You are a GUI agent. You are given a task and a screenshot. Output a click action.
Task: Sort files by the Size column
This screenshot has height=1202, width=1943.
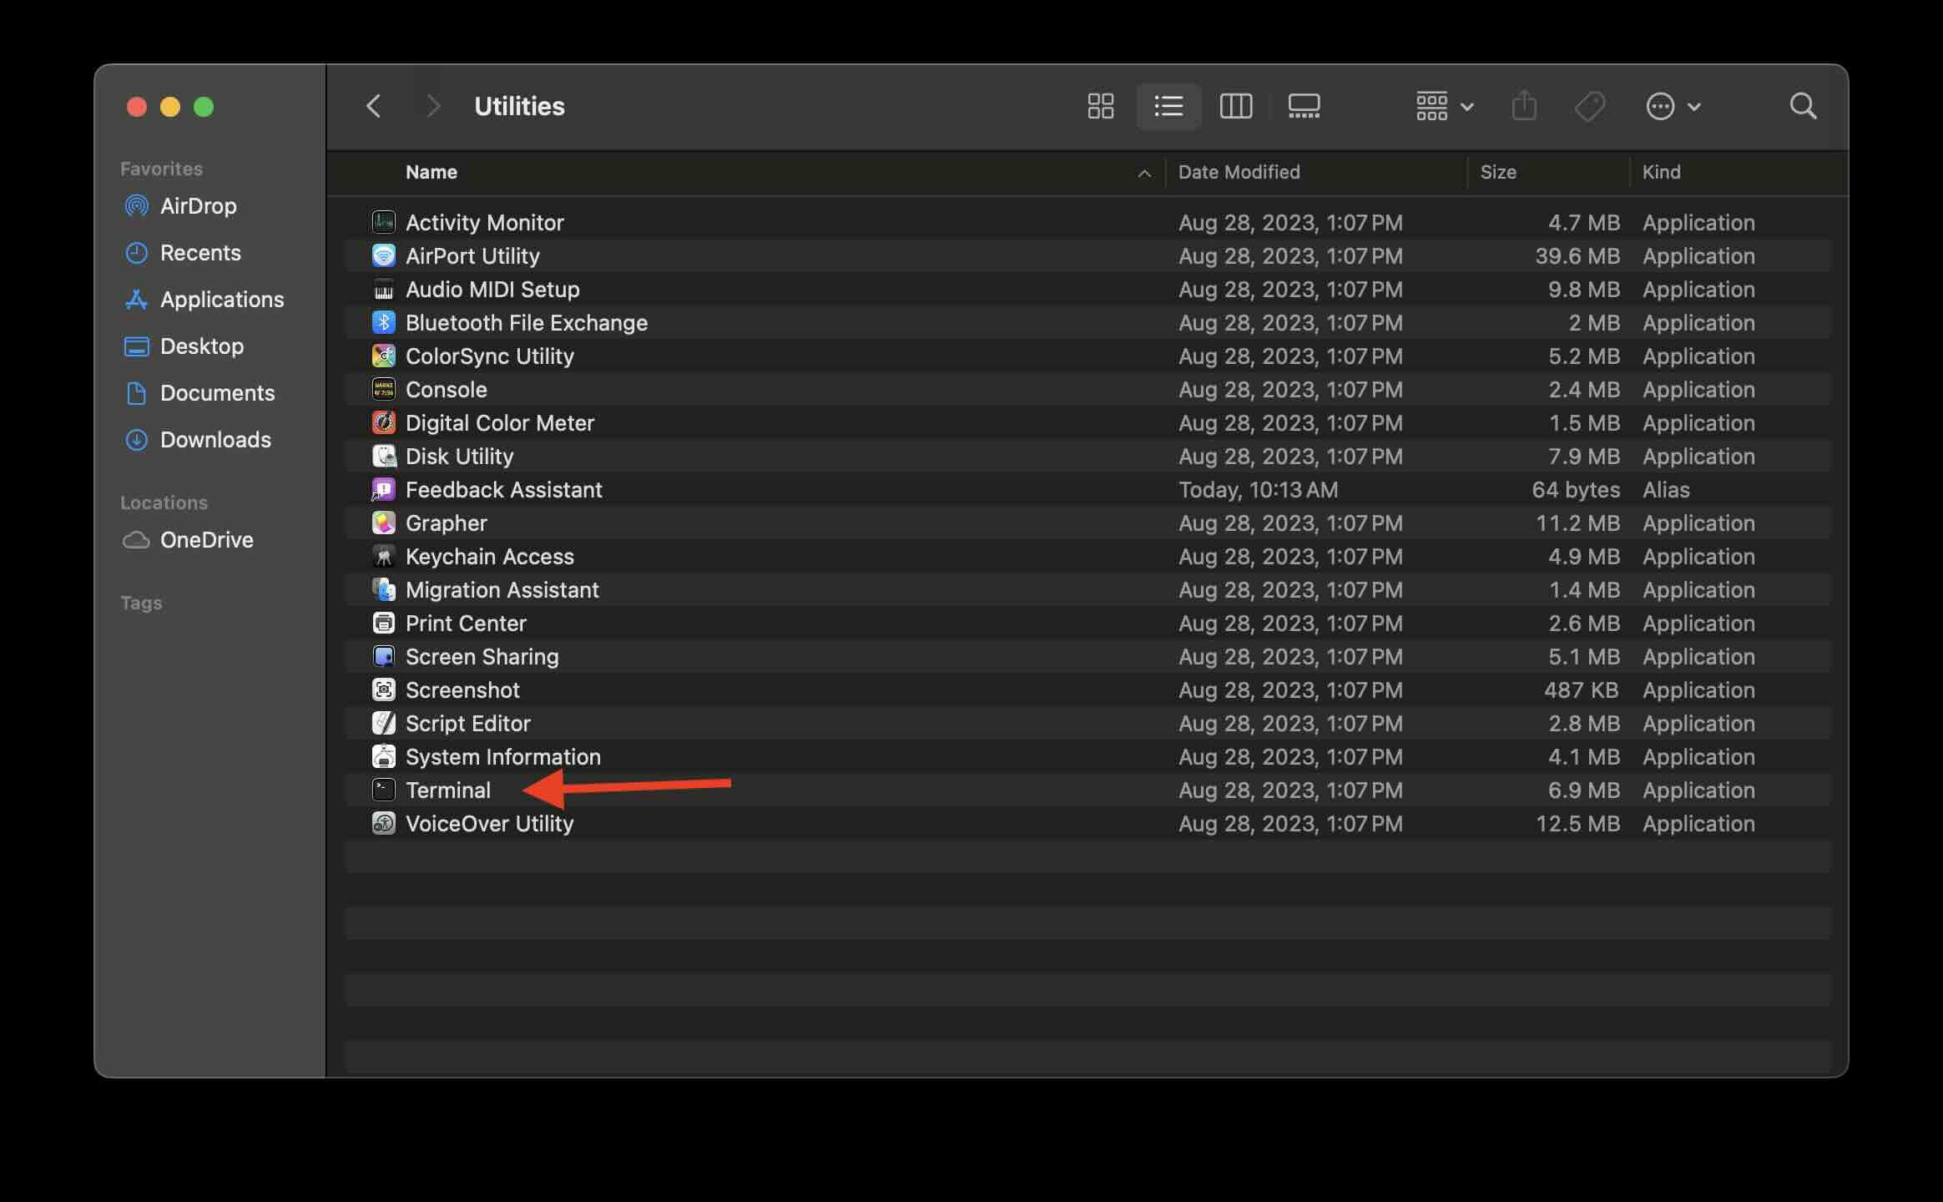(1498, 172)
